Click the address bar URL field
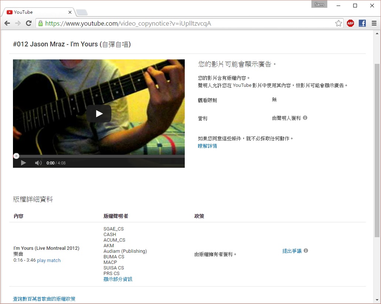381x304 pixels. point(190,23)
